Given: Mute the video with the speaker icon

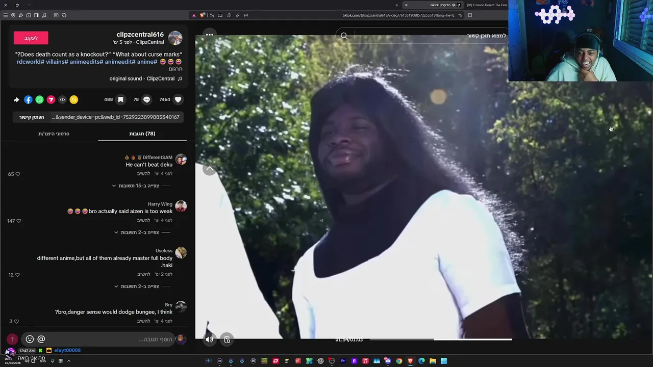Looking at the screenshot, I should pyautogui.click(x=209, y=339).
